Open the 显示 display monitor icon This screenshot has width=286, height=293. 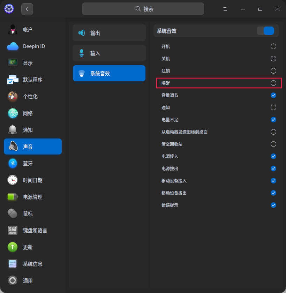pos(13,63)
